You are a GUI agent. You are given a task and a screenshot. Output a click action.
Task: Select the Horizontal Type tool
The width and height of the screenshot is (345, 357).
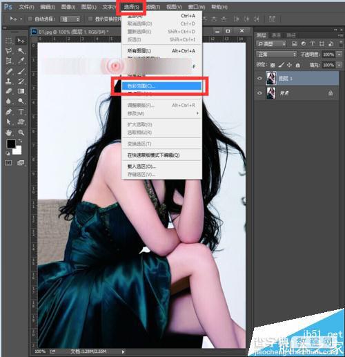pyautogui.click(x=21, y=112)
